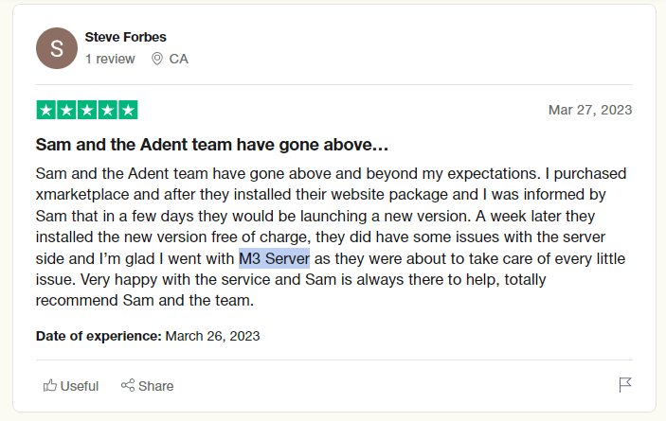This screenshot has height=421, width=666.
Task: Click the March 26, 2023 experience date
Action: (x=212, y=336)
